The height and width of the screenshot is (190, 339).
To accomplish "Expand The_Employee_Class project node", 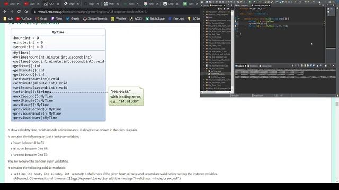I will click(204, 49).
